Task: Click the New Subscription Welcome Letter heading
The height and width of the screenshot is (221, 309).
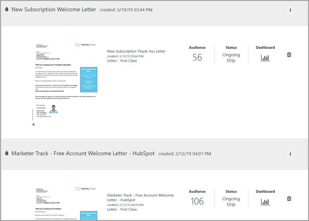Action: [x=54, y=9]
